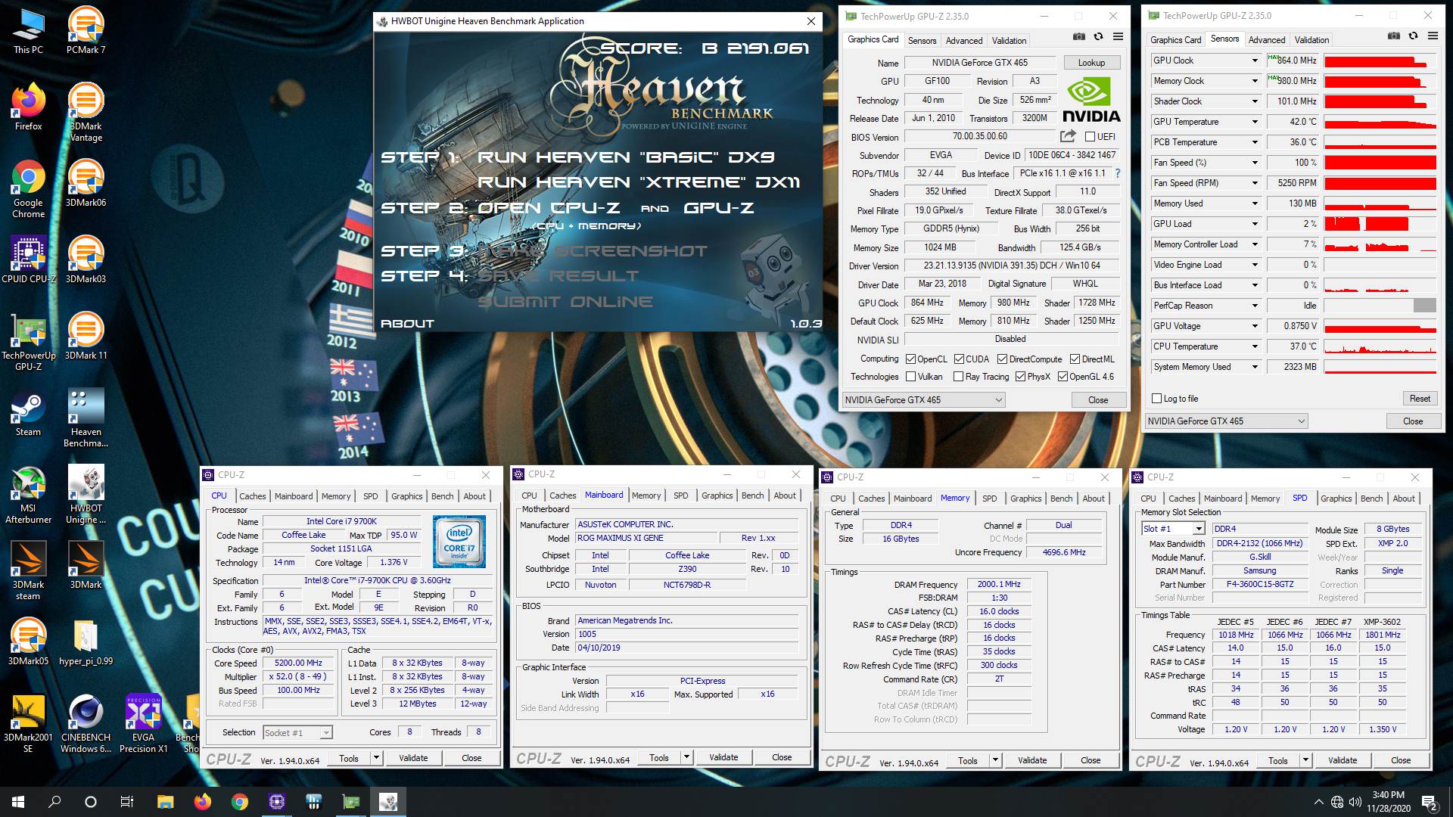Viewport: 1453px width, 817px height.
Task: Open the MSI Afterburner desktop icon
Action: click(x=29, y=494)
